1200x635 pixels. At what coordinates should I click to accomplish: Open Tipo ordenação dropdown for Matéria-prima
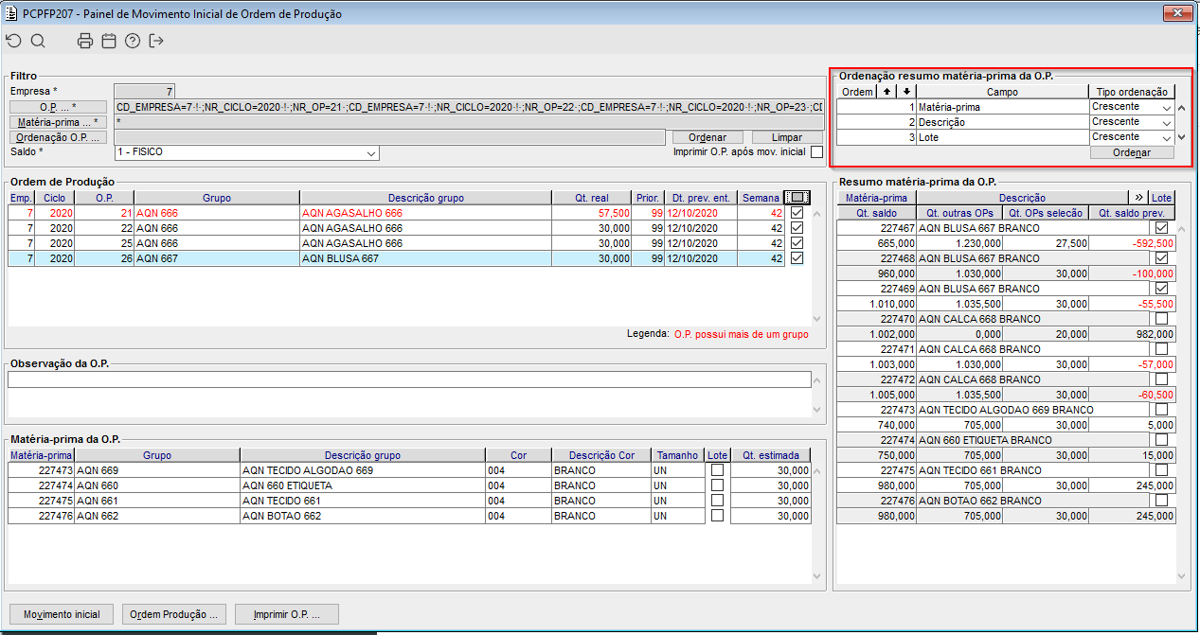tap(1132, 107)
